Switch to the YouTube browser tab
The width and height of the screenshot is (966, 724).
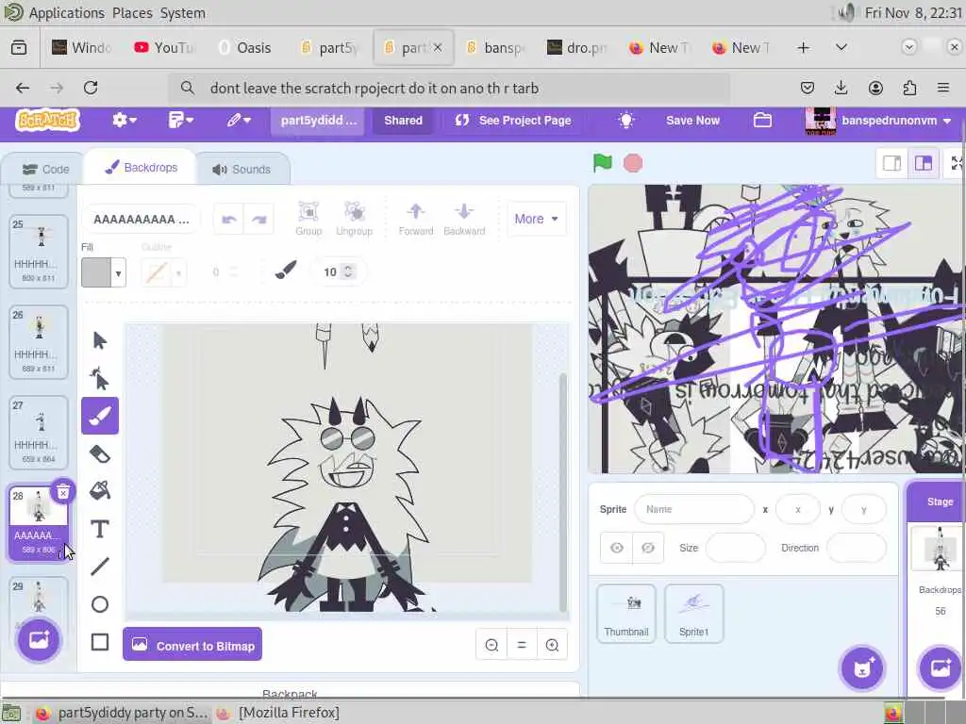point(164,47)
